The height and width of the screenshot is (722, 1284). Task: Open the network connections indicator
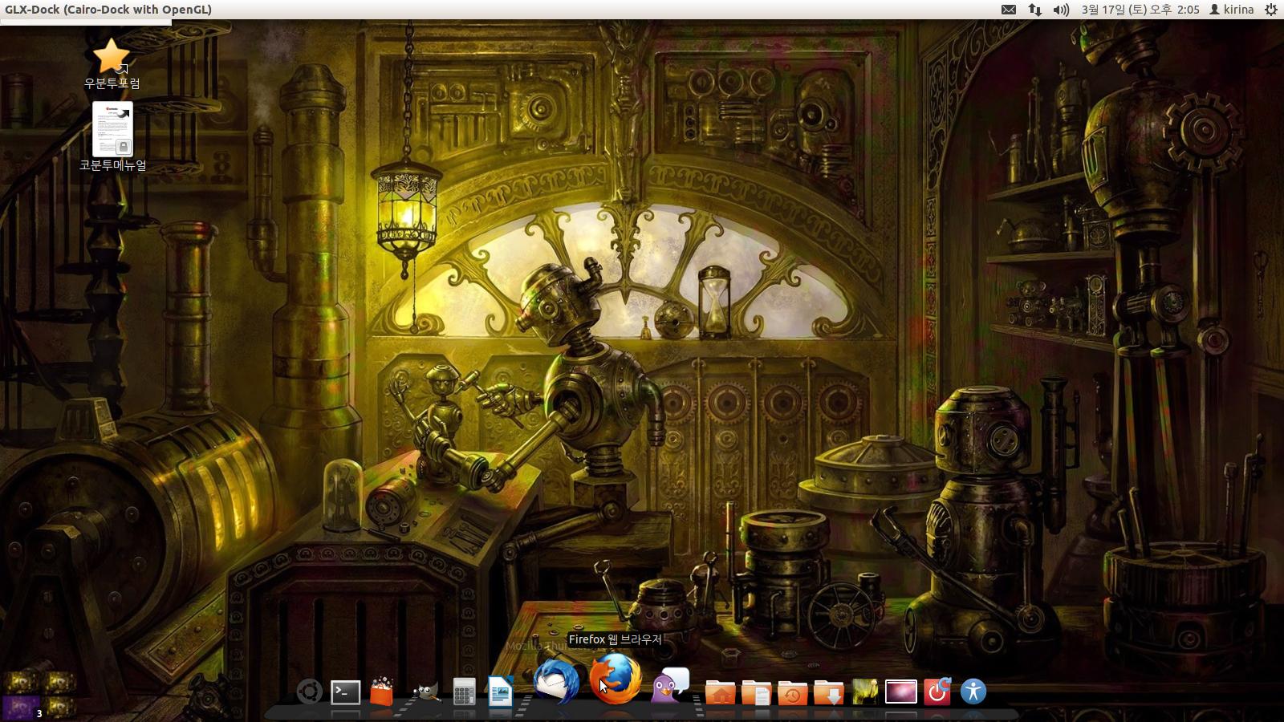pos(1035,10)
